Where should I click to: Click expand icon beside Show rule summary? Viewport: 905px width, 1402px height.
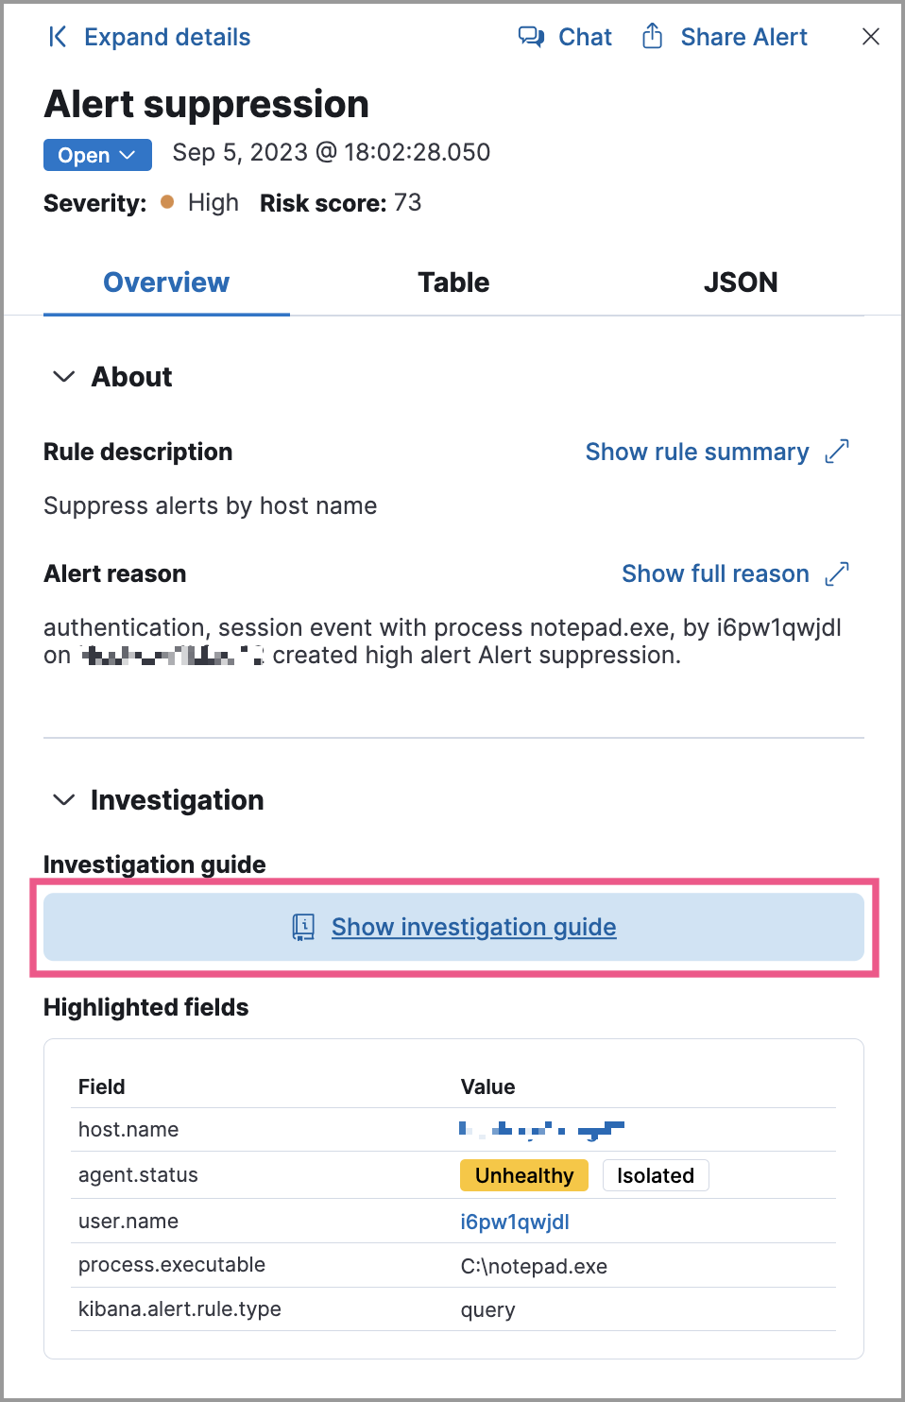coord(837,452)
